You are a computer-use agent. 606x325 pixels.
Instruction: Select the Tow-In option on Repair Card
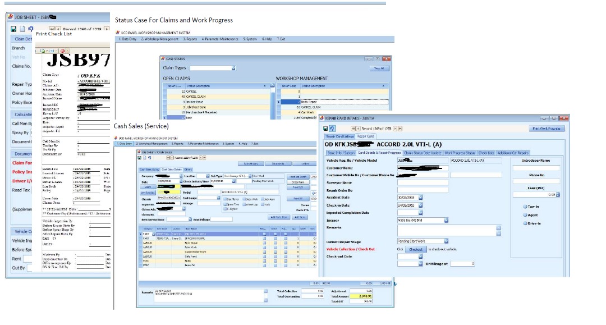tap(525, 207)
